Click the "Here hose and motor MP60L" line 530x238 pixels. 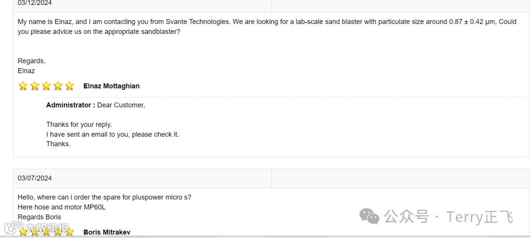pos(61,207)
